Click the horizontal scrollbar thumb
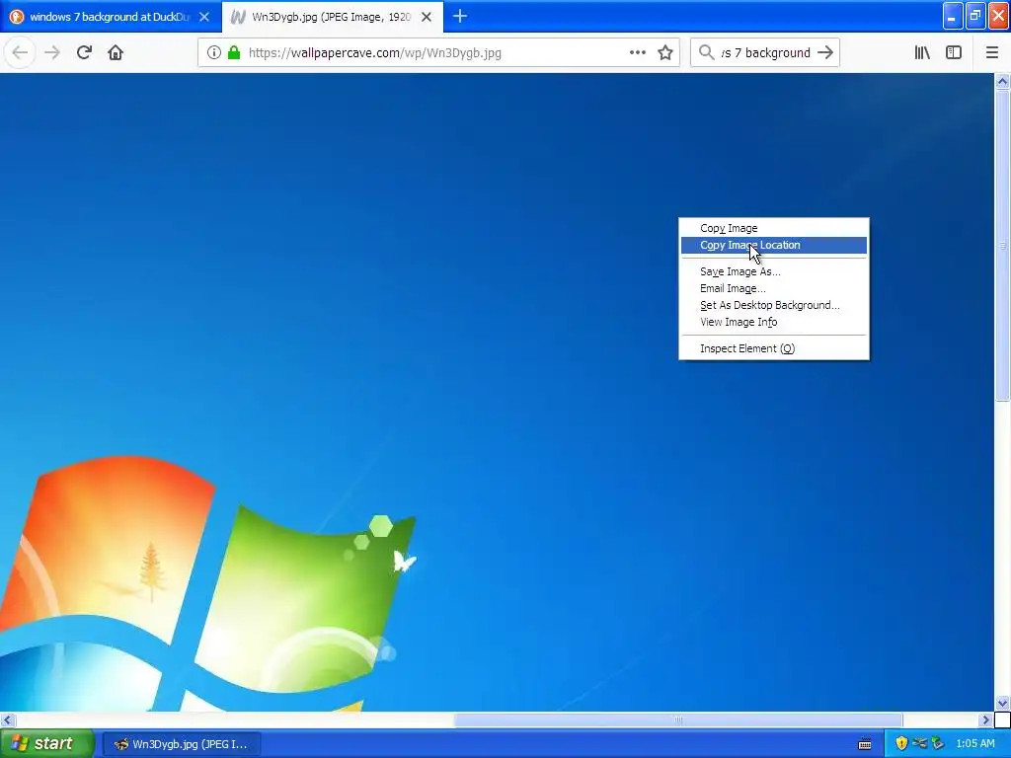1011x758 pixels. (x=678, y=720)
